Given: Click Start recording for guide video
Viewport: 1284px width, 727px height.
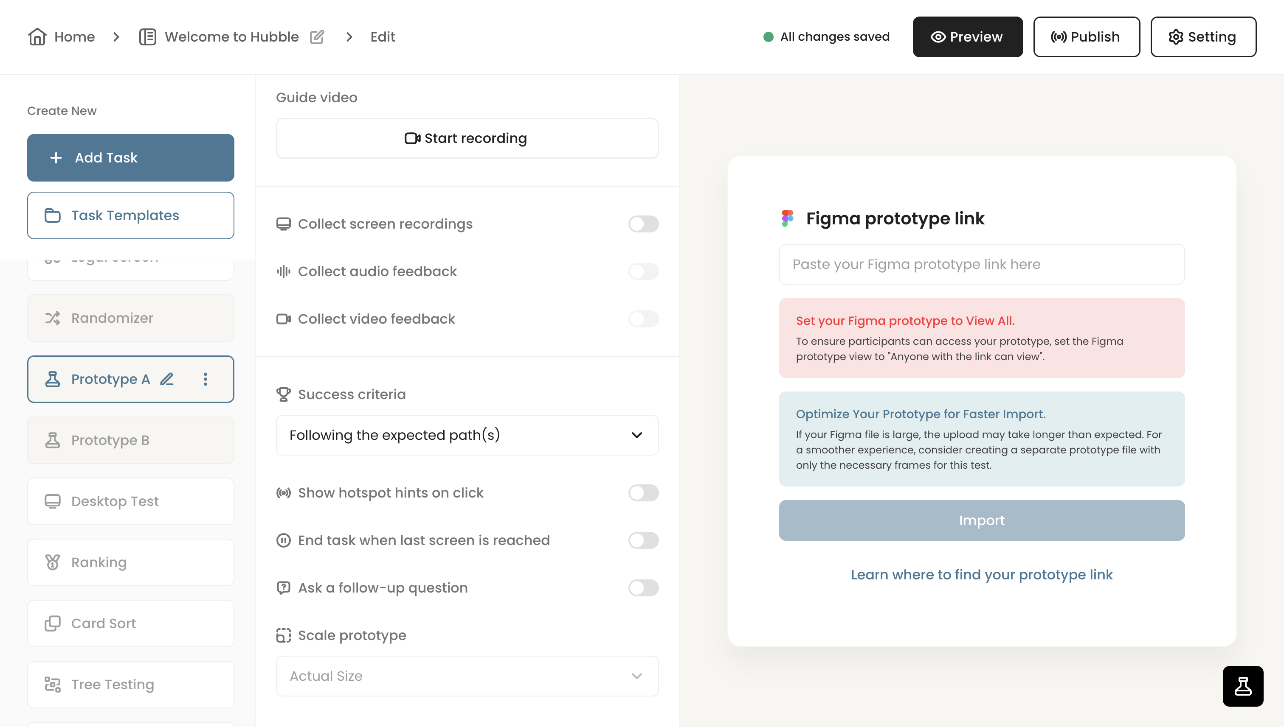Looking at the screenshot, I should [467, 138].
